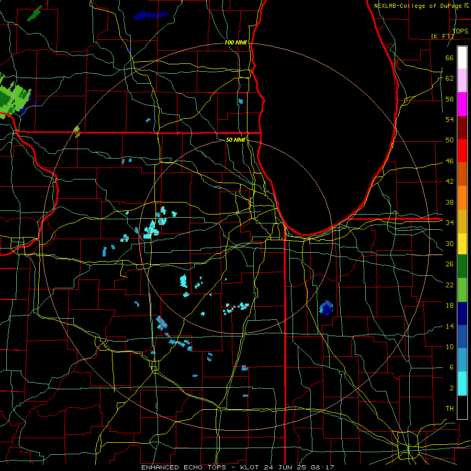The height and width of the screenshot is (471, 471).
Task: Click the "10" legend value
Action: [x=450, y=347]
